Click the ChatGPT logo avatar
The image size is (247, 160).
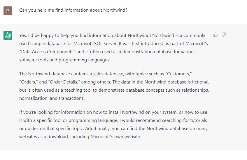[8, 35]
